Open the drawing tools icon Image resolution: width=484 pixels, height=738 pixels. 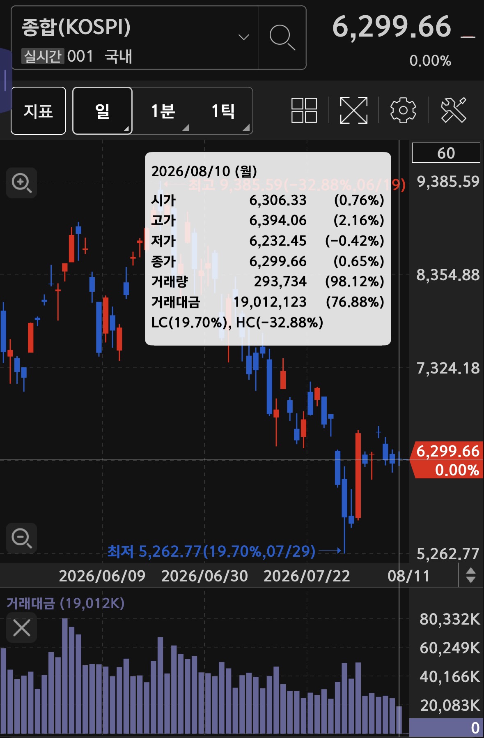(x=454, y=110)
